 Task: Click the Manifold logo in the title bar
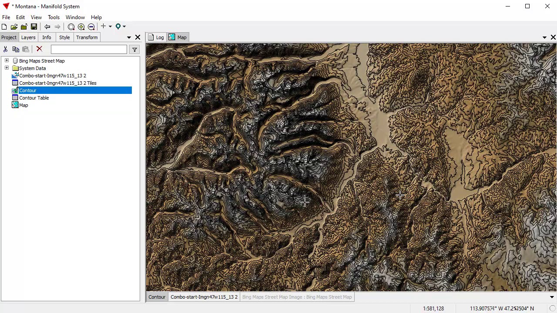[6, 6]
